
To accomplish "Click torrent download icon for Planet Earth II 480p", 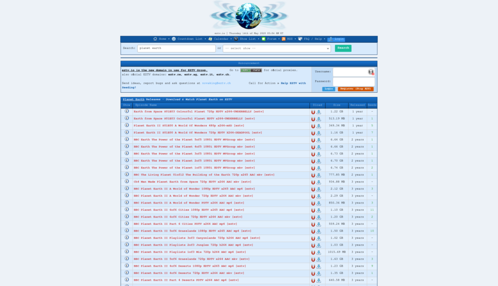I will coord(319,126).
